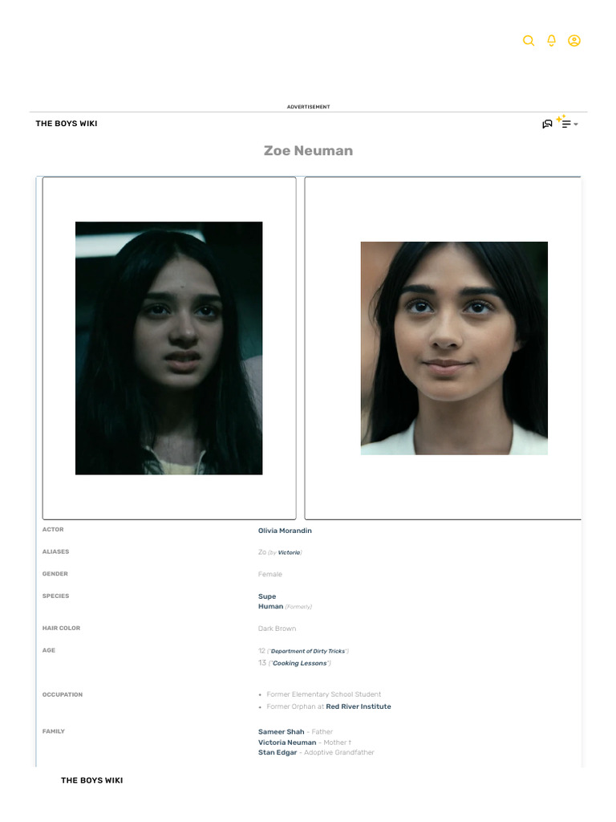Open the Human species link

(x=271, y=606)
